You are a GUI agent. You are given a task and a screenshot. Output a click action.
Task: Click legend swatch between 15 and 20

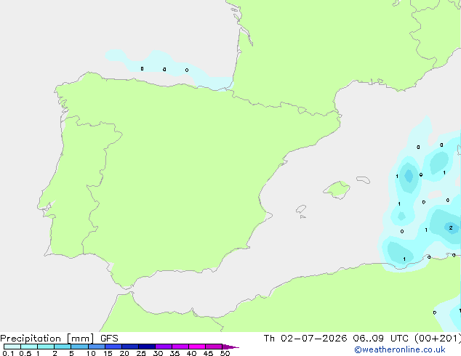click(x=113, y=347)
